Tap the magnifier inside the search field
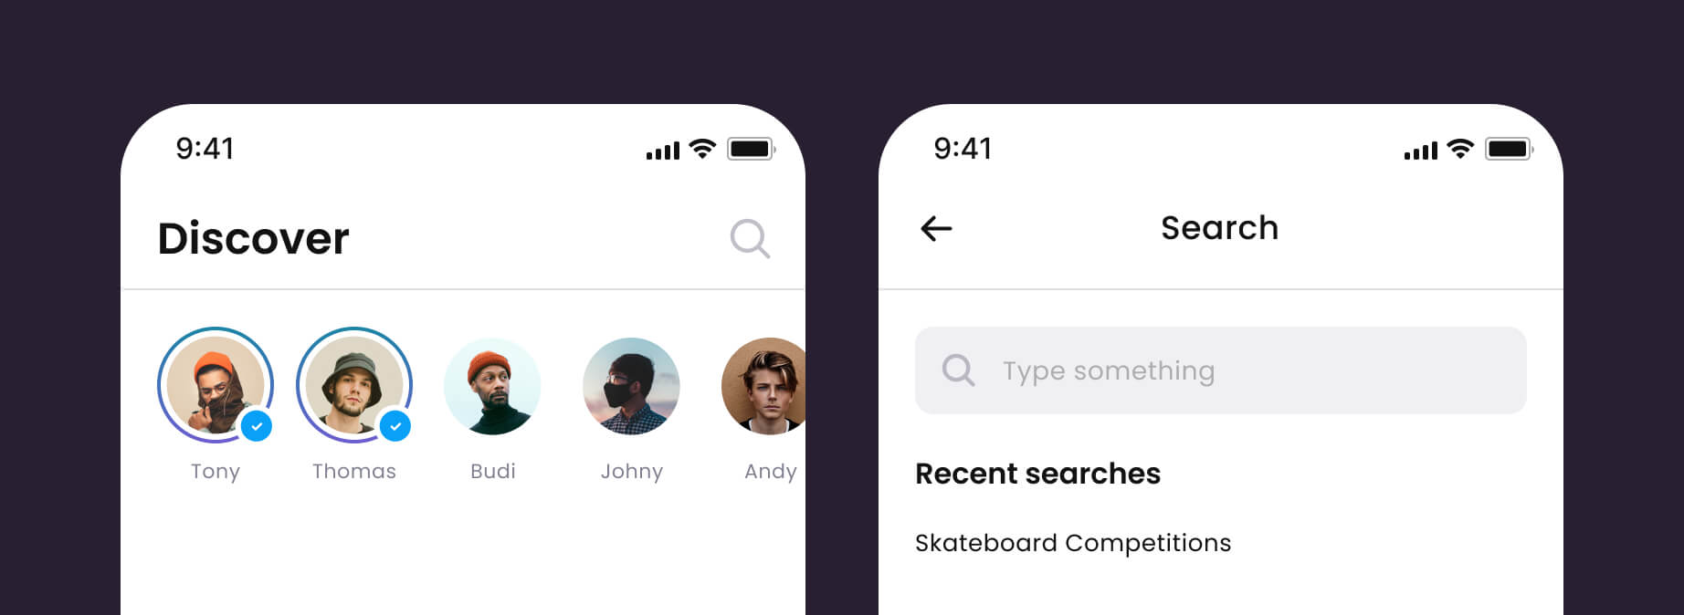Screen dimensions: 1684x615 [958, 370]
